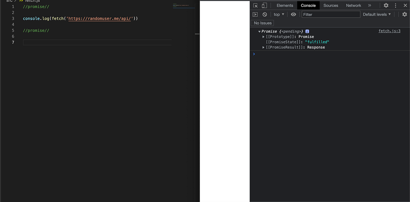Show the console sidebar
This screenshot has height=202, width=410.
point(255,14)
